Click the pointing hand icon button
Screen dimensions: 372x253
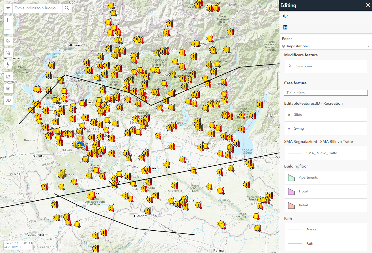(x=285, y=16)
